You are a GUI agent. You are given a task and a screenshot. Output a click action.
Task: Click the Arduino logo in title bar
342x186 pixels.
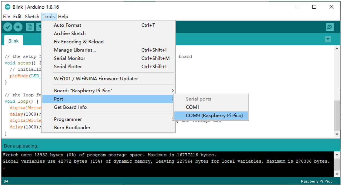8,7
